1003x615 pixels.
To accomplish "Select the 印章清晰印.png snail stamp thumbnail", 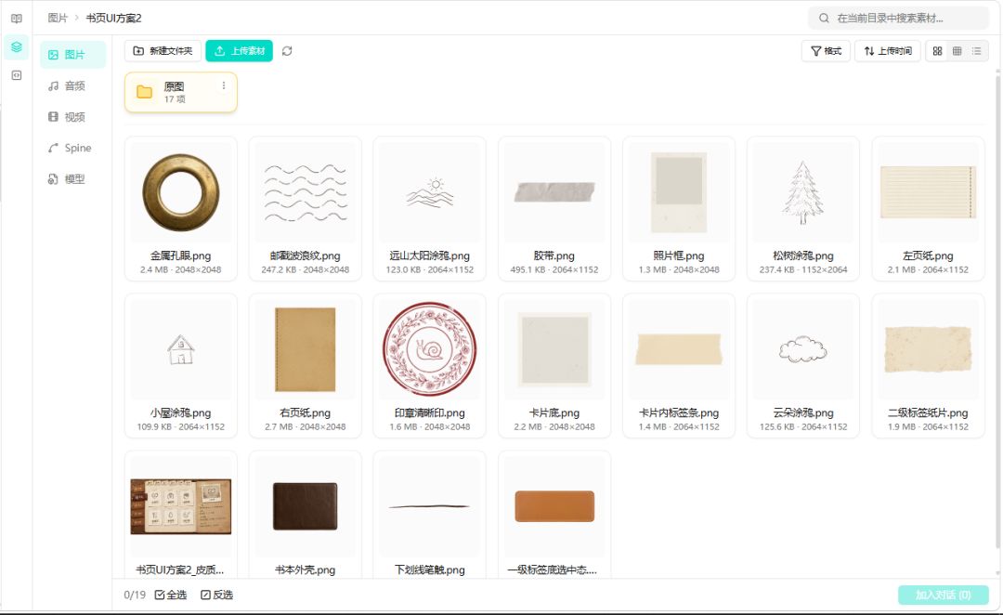I will coord(430,349).
